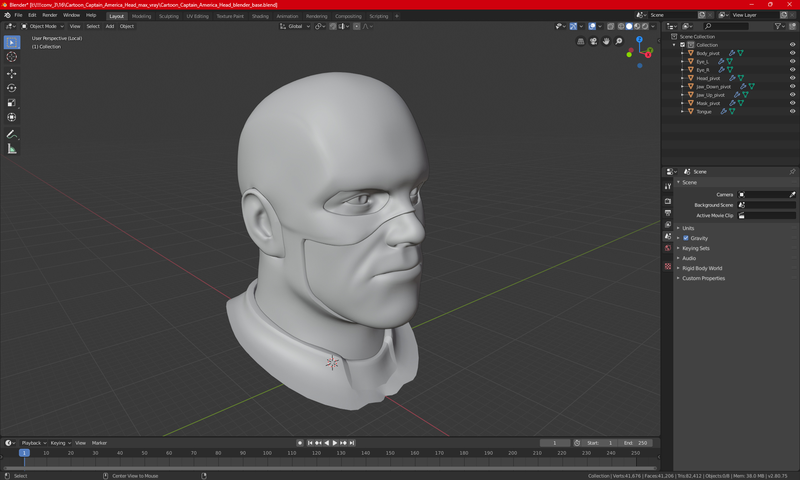Open the Playback dropdown in timeline

coord(34,443)
